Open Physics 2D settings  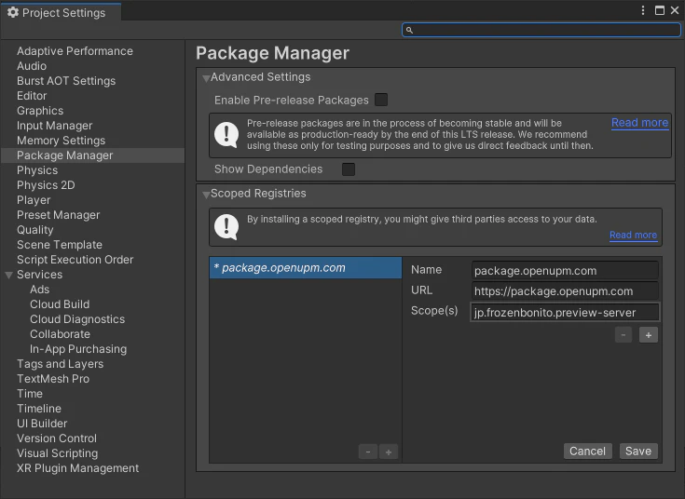click(46, 185)
